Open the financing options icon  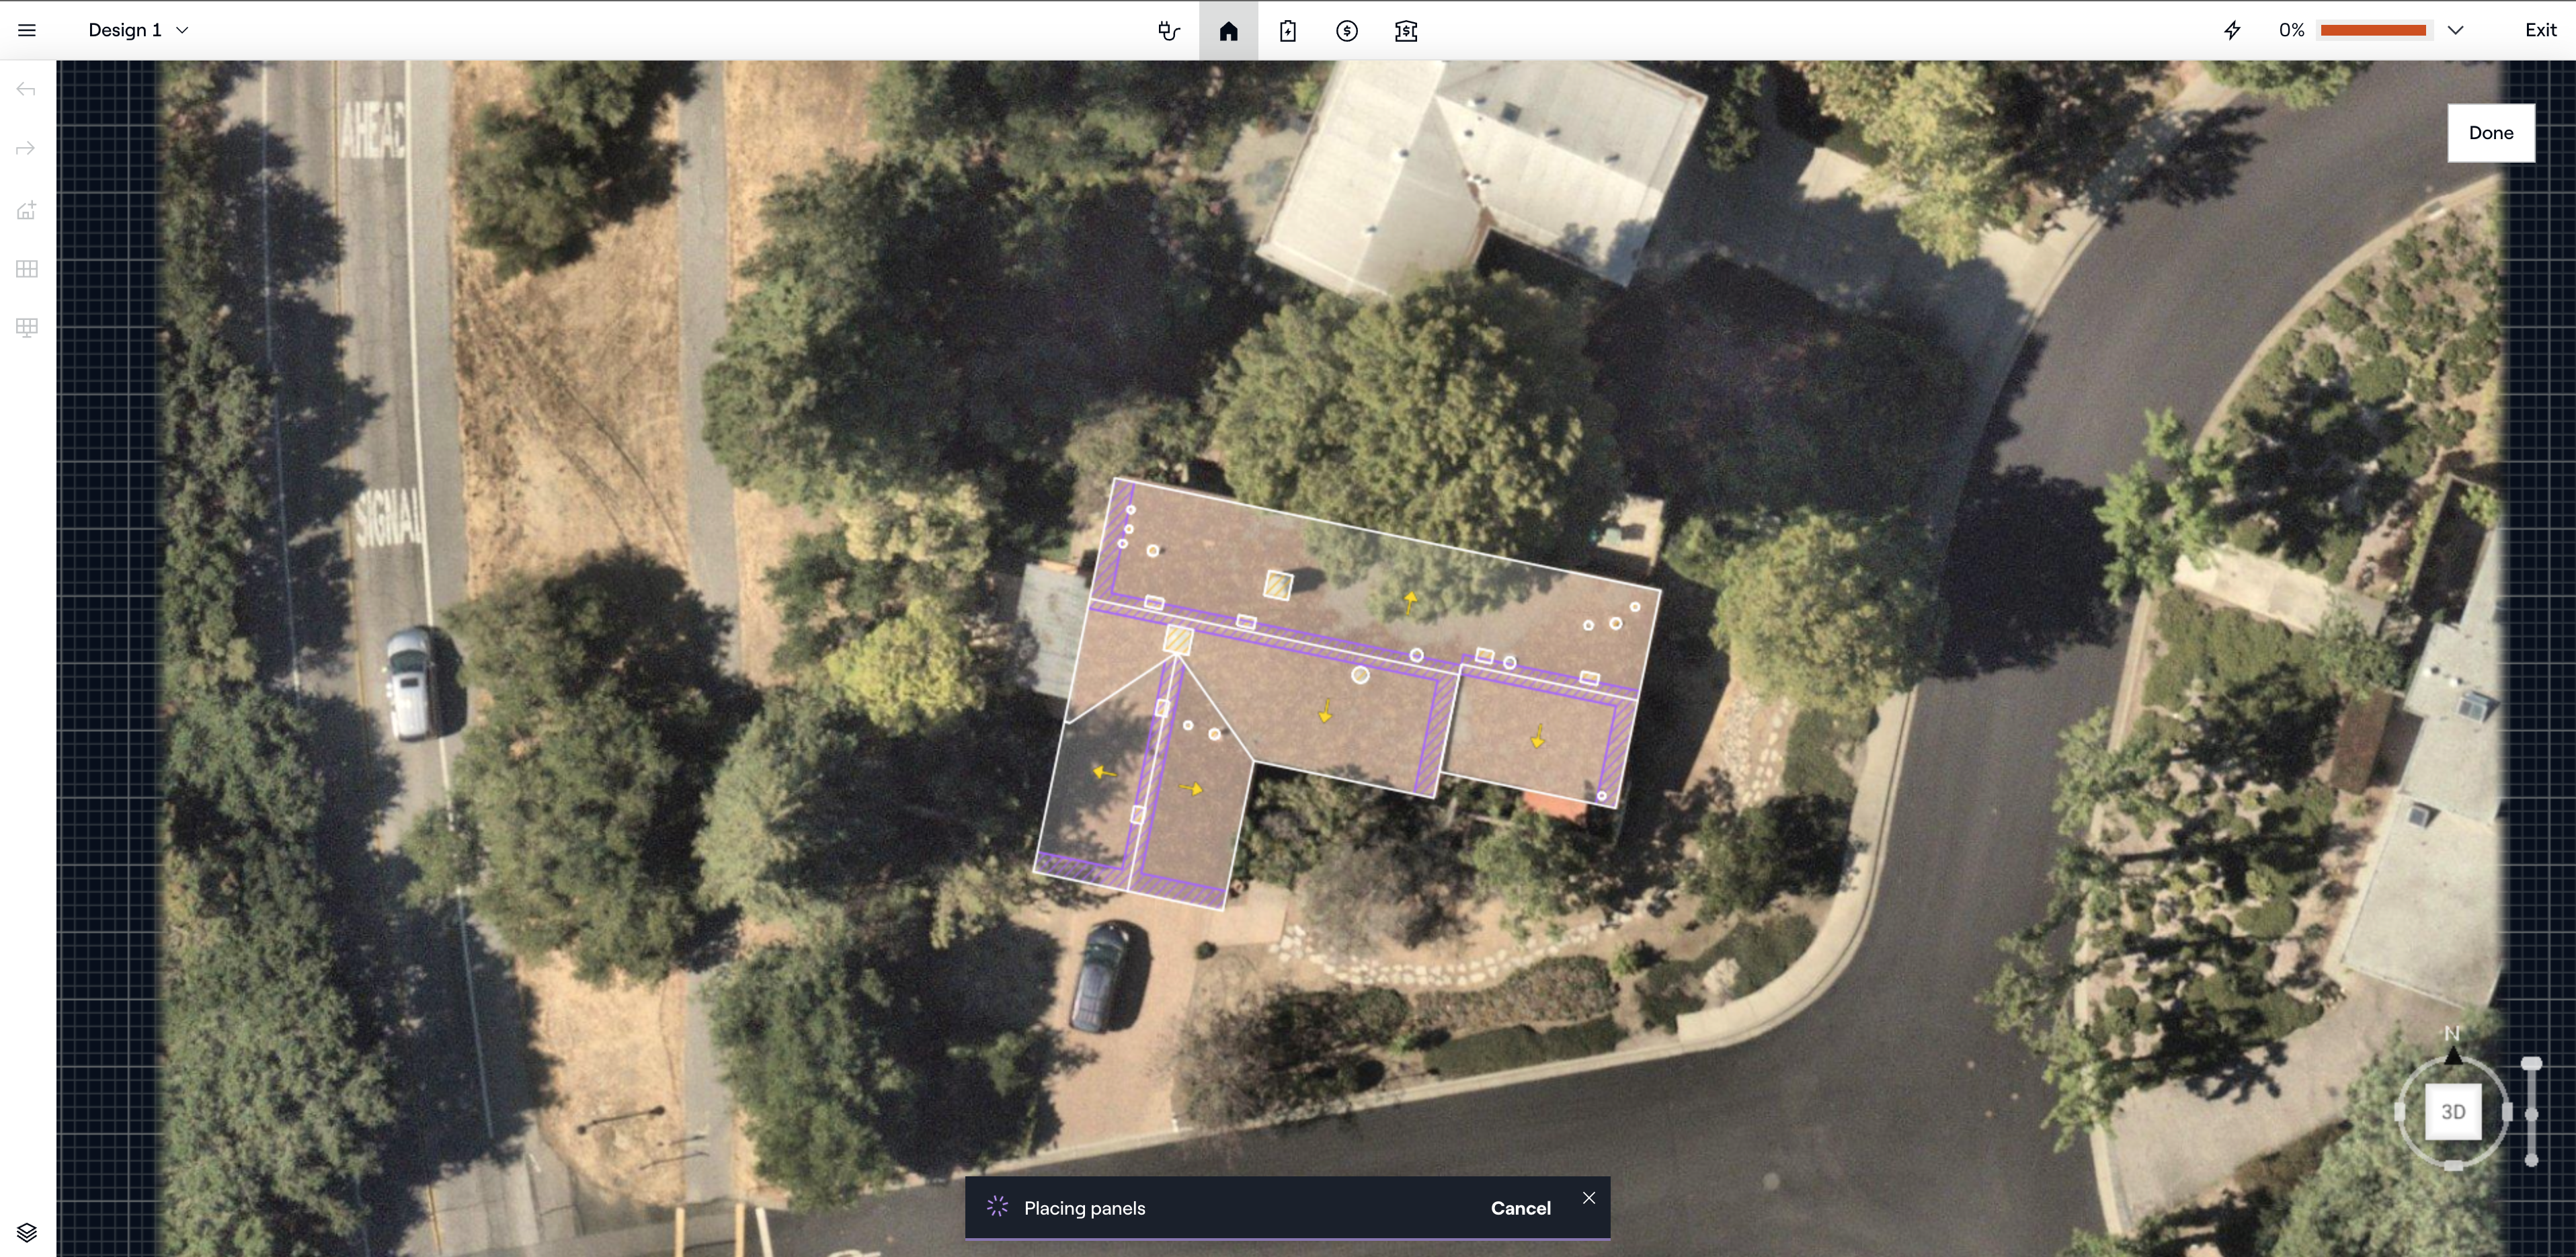click(x=1406, y=31)
